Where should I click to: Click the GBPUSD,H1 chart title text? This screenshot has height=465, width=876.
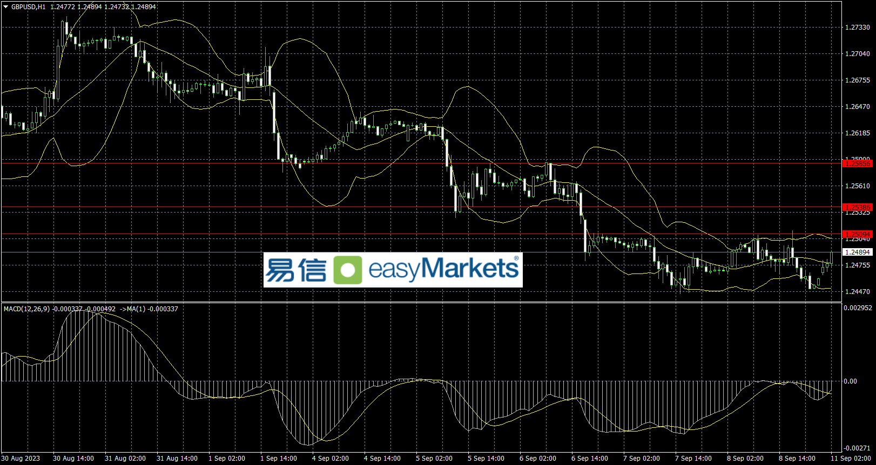point(29,7)
